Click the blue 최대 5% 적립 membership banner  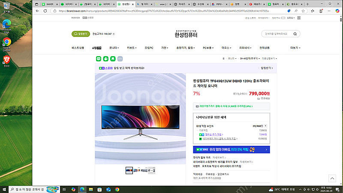coord(232,149)
